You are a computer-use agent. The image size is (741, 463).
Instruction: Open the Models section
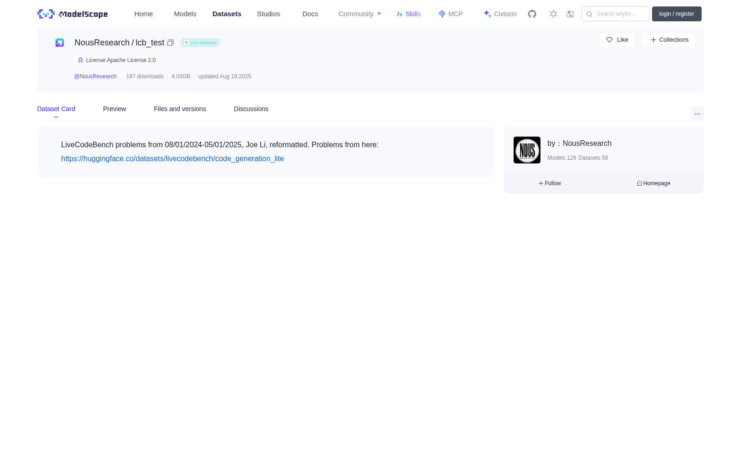point(185,14)
